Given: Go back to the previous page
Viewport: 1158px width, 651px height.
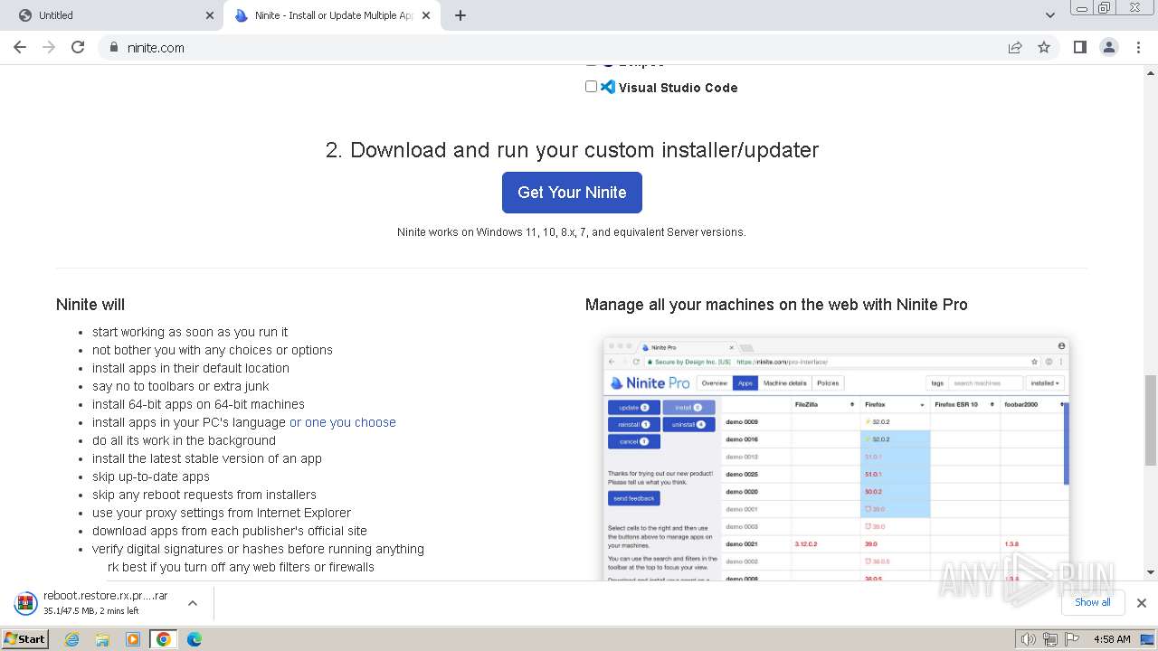Looking at the screenshot, I should tap(20, 47).
